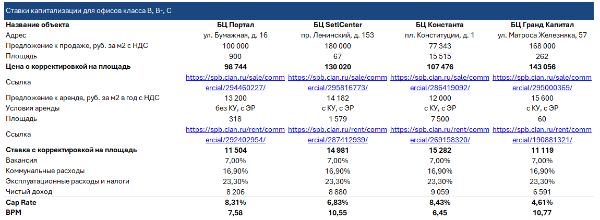
Task: Open БЦ Портал sale link 294460227
Action: [235, 82]
